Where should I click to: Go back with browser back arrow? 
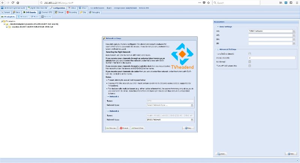[3, 3]
